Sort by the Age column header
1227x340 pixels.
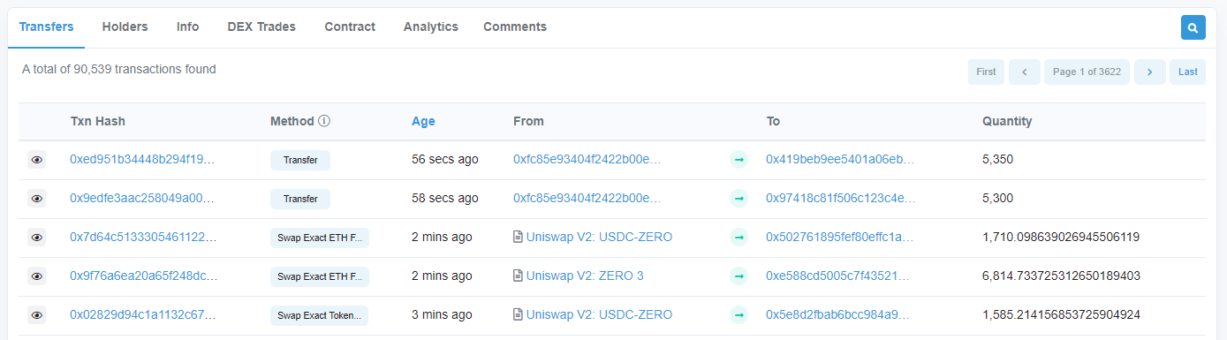pyautogui.click(x=423, y=121)
